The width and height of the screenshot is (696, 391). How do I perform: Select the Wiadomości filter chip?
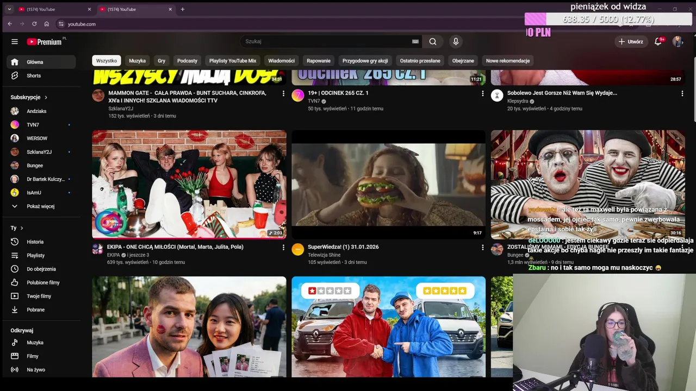(x=282, y=61)
